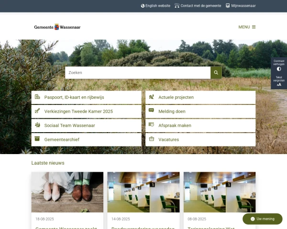Click the Laatste nieuws heading
Viewport: 287px width, 229px height.
(x=48, y=163)
